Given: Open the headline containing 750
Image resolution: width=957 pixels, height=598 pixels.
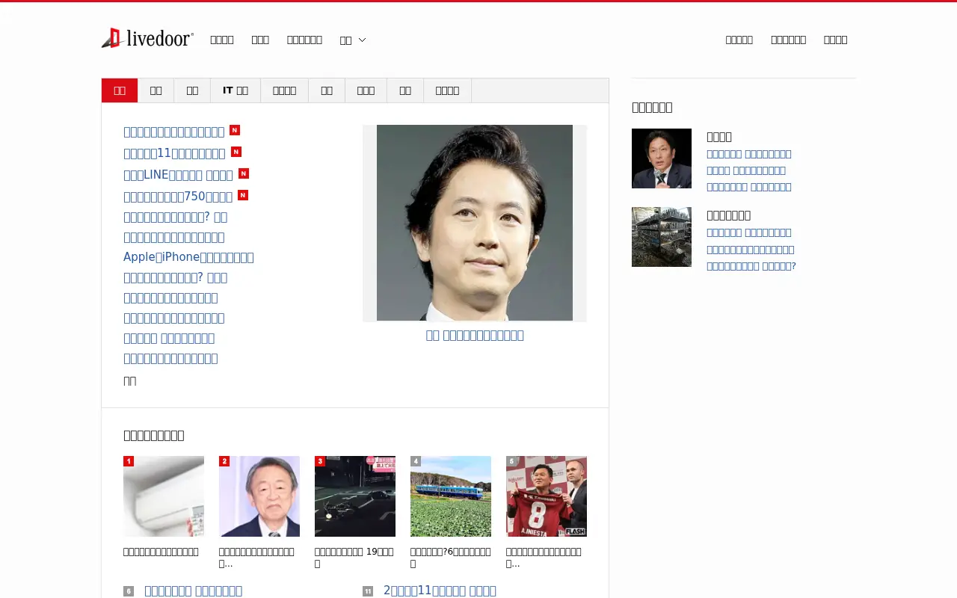Looking at the screenshot, I should pos(178,197).
